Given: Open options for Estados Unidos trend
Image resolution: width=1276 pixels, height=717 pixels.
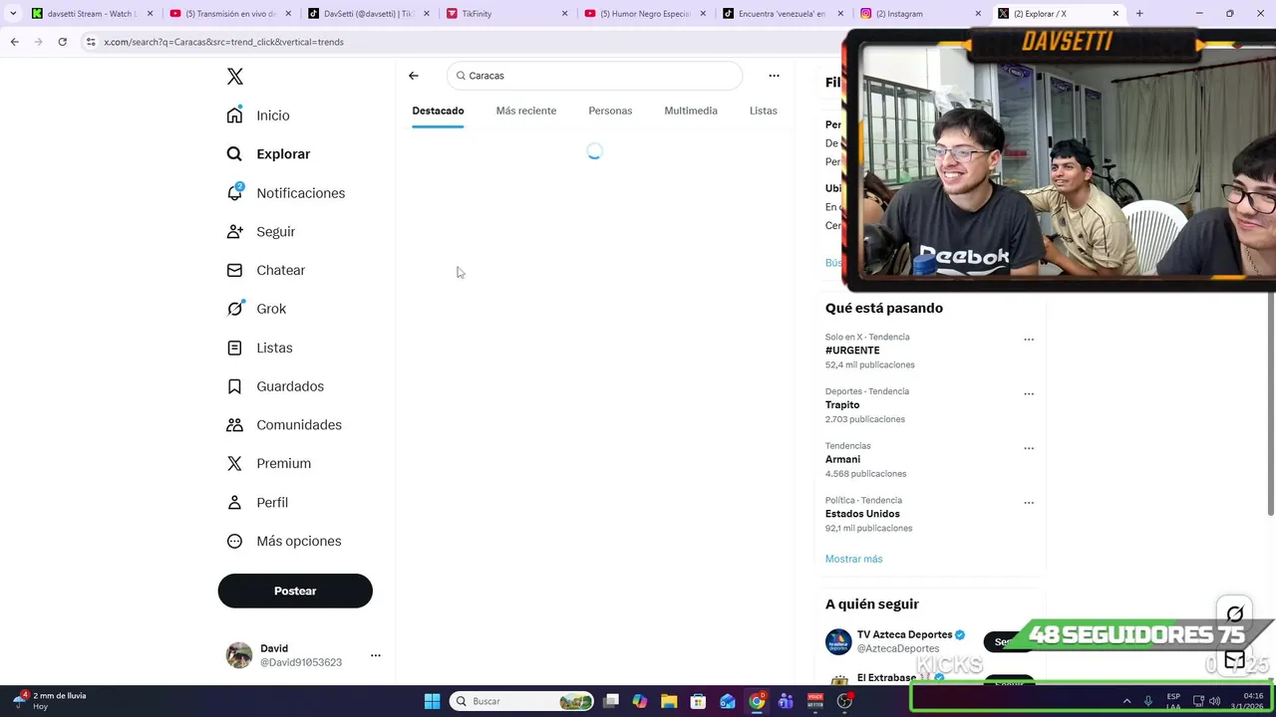Looking at the screenshot, I should point(1029,503).
